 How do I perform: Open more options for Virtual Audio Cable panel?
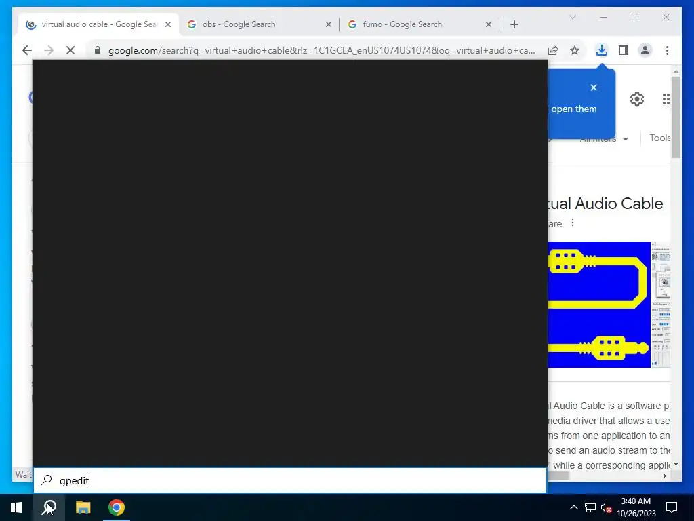(x=572, y=223)
